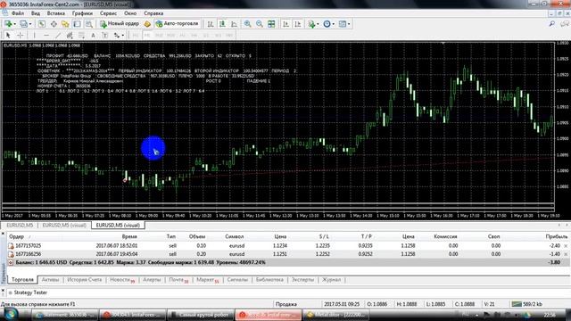Switch to the H1 timeframe
Viewport: 571px width, 321px height.
pos(182,35)
